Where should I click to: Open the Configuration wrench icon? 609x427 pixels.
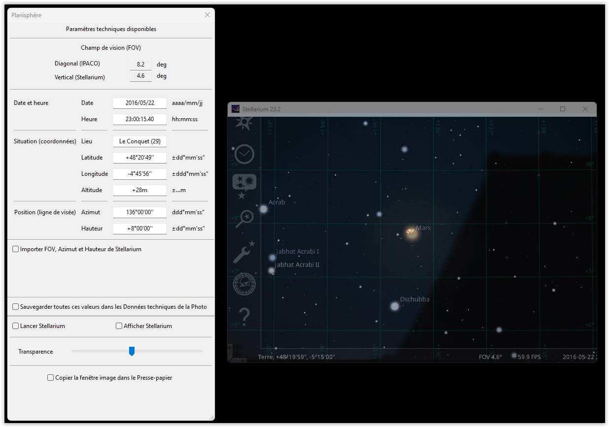click(244, 252)
